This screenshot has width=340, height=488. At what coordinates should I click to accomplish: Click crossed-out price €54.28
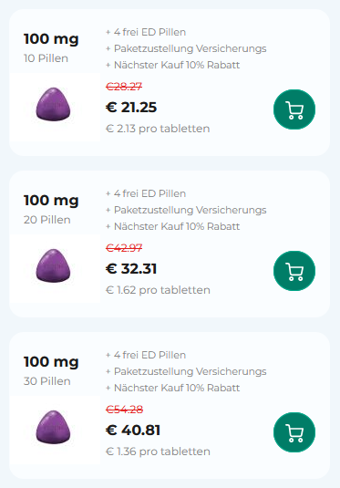[125, 409]
